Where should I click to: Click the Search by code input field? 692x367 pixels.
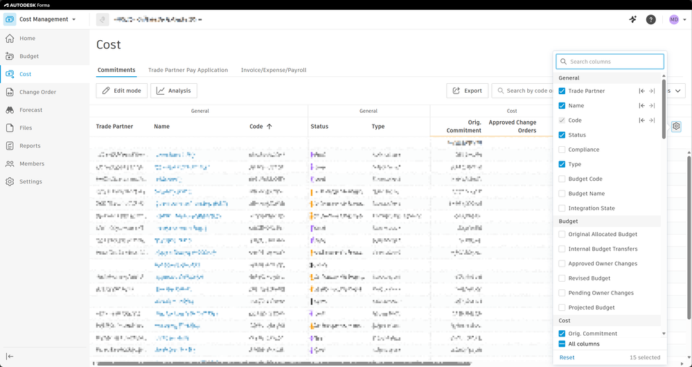pyautogui.click(x=522, y=91)
